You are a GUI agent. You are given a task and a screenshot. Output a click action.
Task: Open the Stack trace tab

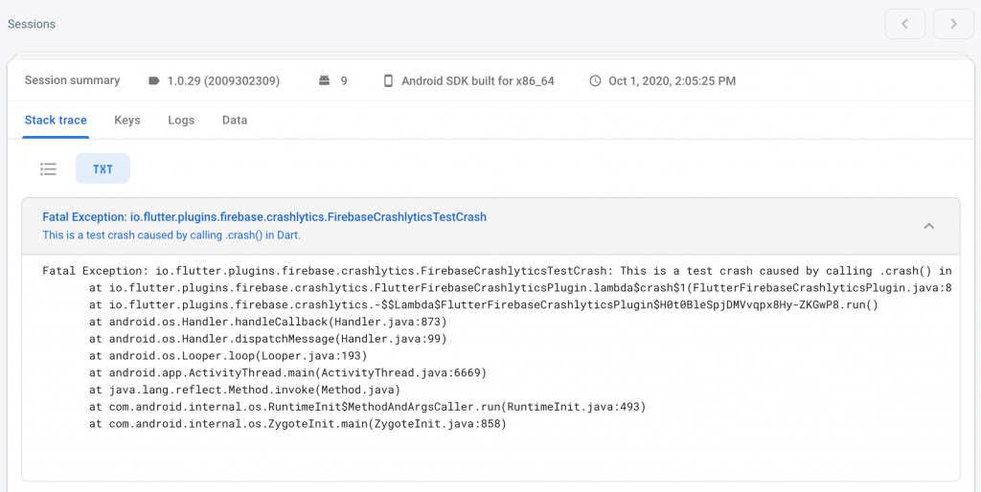(56, 120)
